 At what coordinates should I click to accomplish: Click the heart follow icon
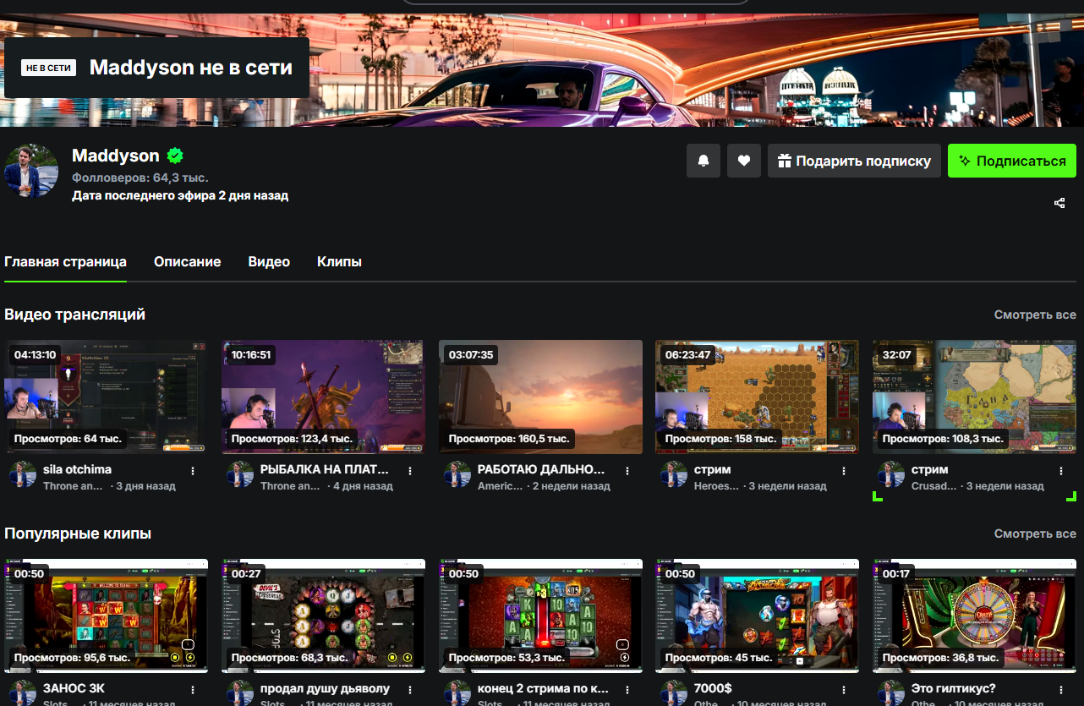[x=744, y=161]
